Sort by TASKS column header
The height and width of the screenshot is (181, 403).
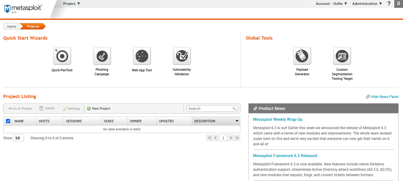click(x=114, y=121)
